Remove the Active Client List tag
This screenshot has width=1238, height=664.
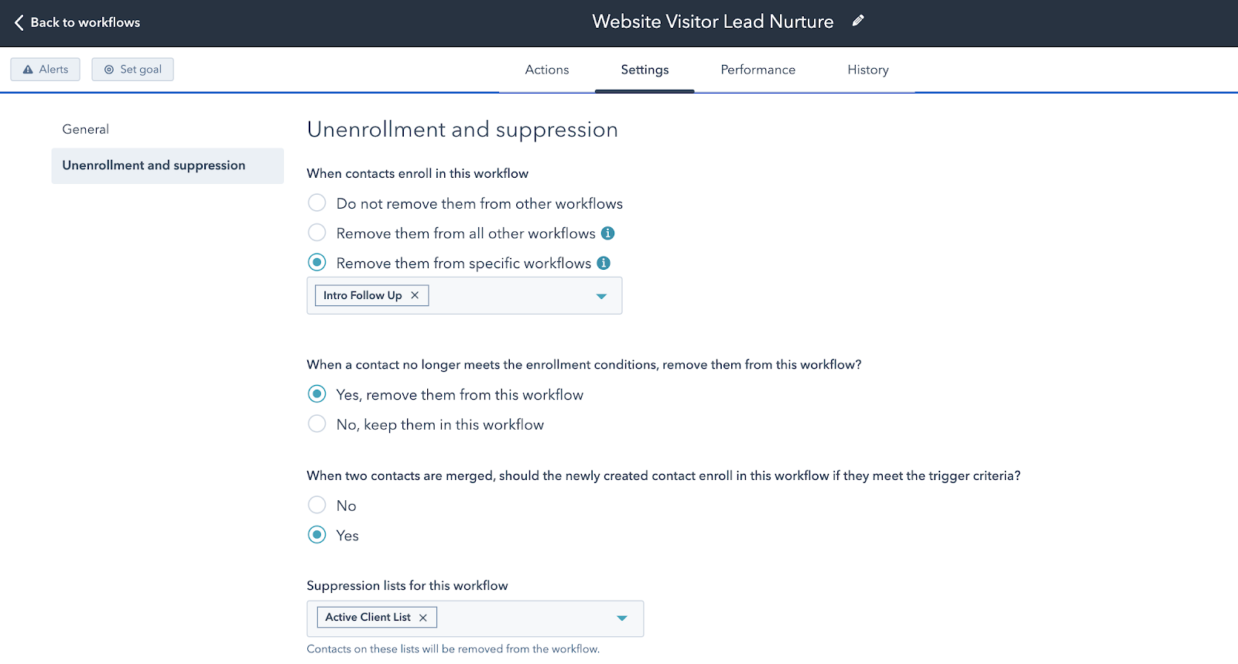click(x=423, y=618)
